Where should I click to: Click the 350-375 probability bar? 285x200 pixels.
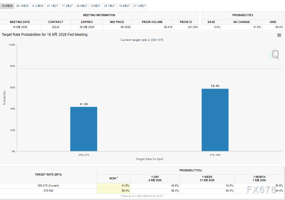pyautogui.click(x=84, y=129)
